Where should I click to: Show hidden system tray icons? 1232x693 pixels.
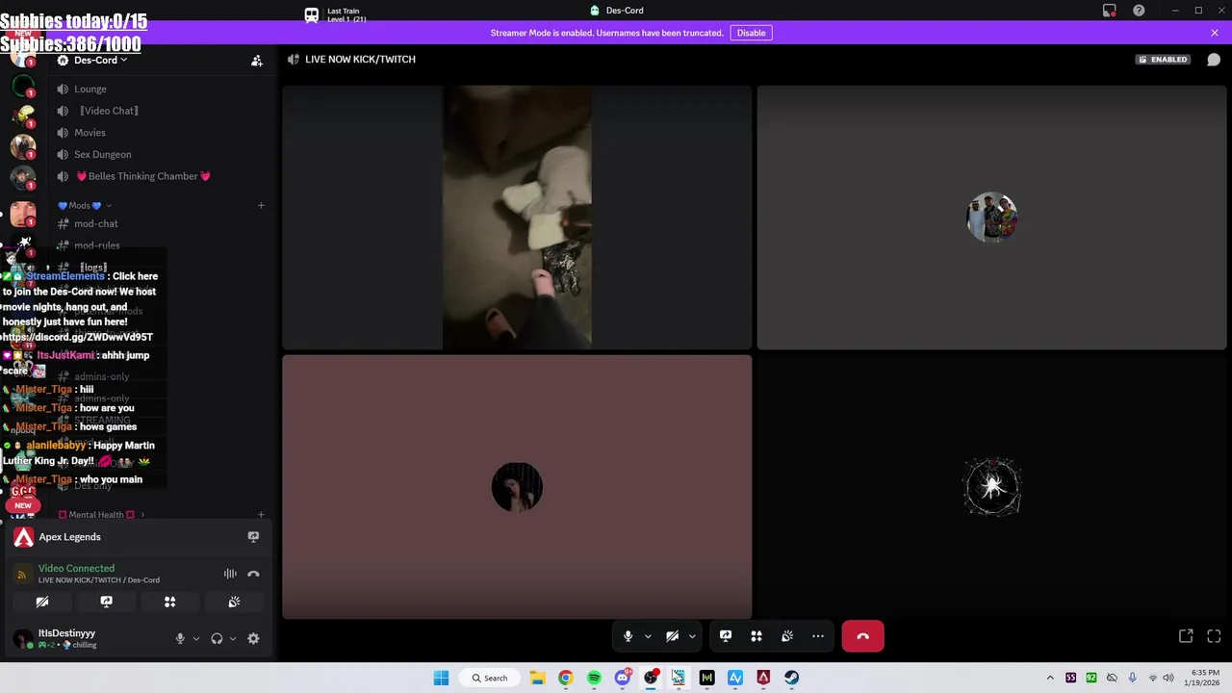1050,678
